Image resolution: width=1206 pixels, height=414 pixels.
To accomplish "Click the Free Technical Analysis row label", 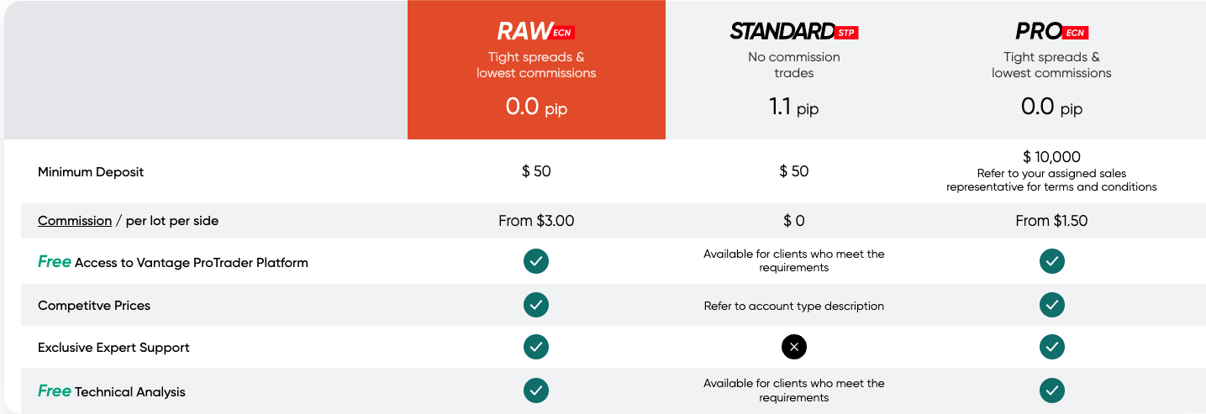I will pyautogui.click(x=112, y=391).
